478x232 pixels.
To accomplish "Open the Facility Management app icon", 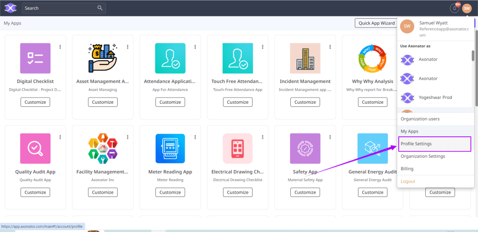I will 103,148.
